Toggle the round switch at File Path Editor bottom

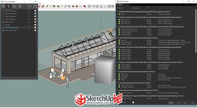coord(133,103)
